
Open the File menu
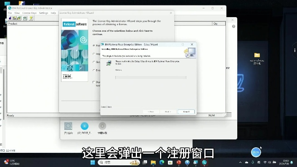click(10, 13)
